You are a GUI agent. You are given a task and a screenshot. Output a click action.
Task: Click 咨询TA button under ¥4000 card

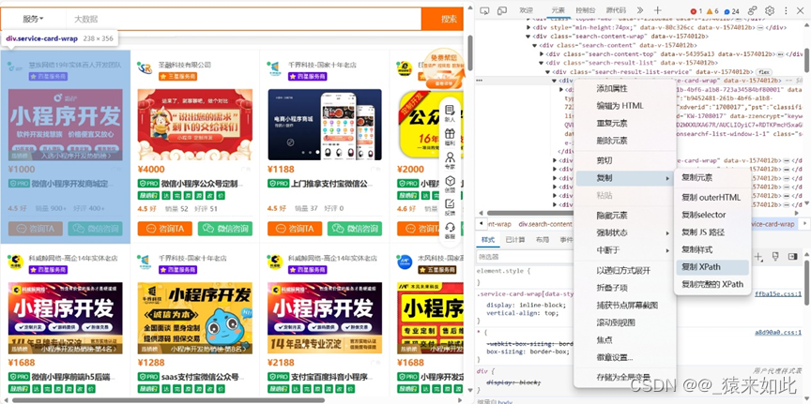point(164,229)
